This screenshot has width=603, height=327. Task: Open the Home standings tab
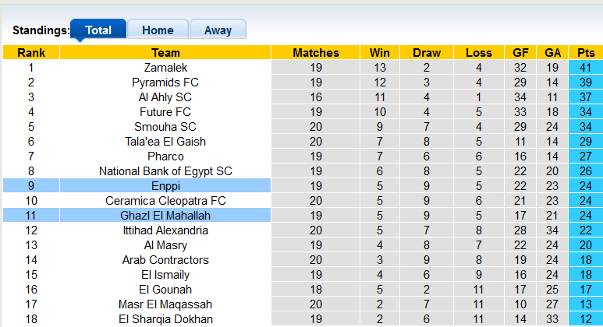158,30
